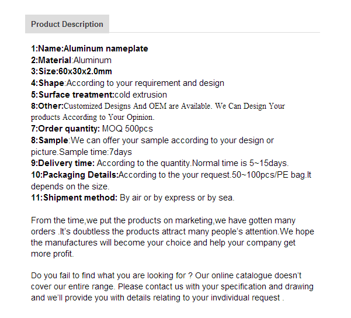Select the Material:Aluminum line

click(x=71, y=60)
